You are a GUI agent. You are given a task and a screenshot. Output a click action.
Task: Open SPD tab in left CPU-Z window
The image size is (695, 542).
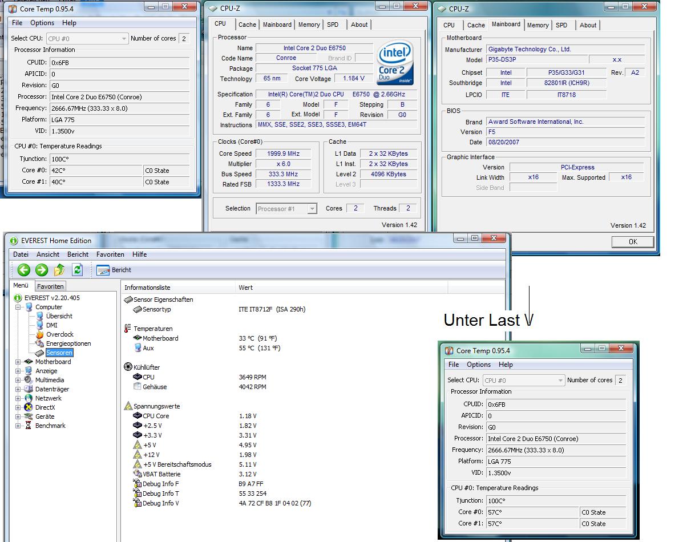pos(333,25)
